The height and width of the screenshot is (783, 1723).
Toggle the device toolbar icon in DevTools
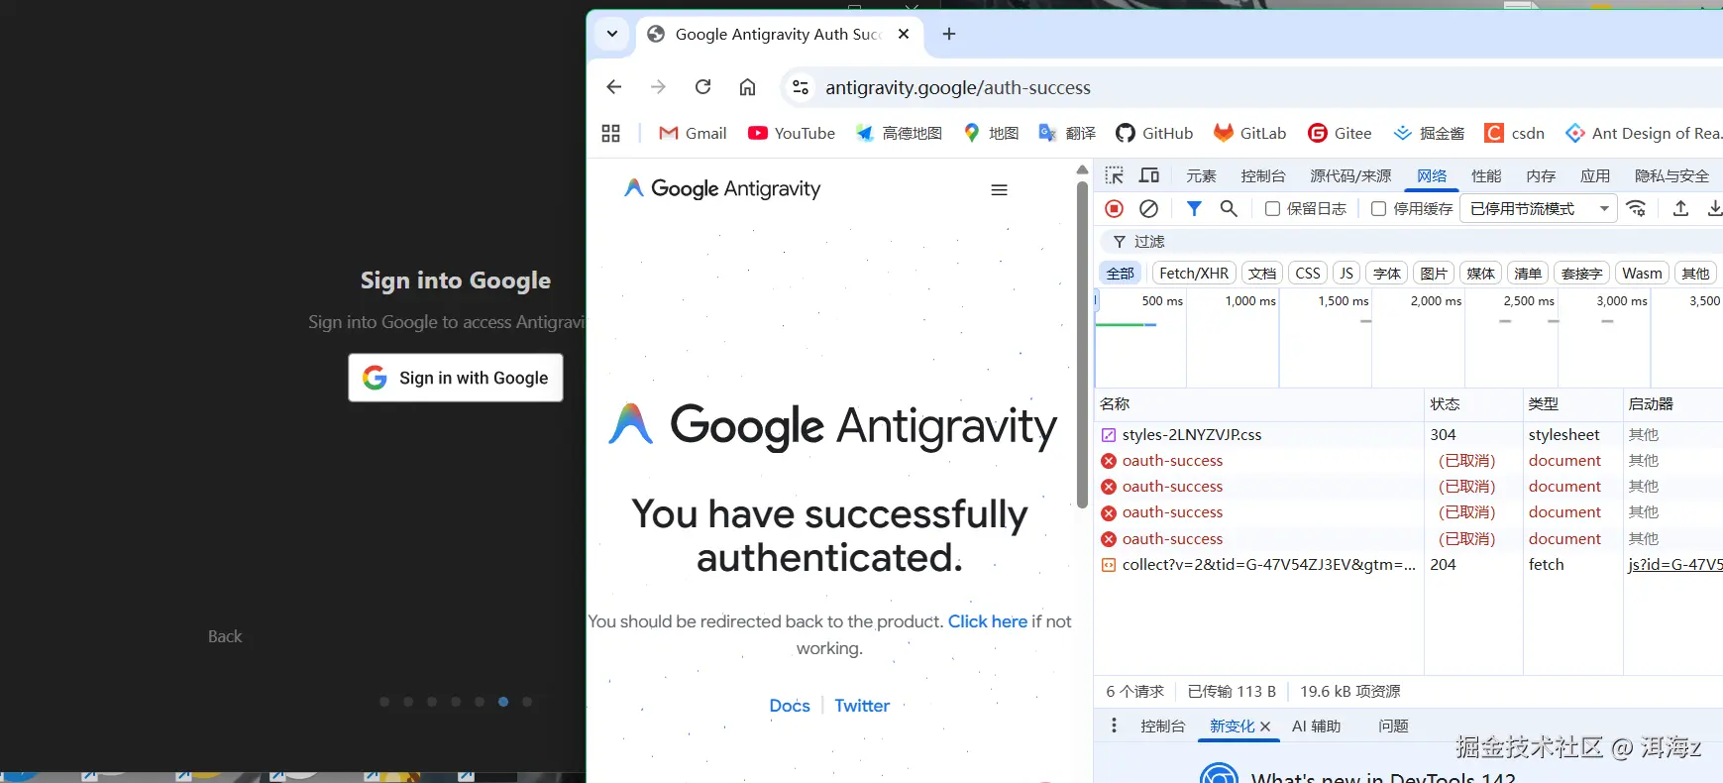(1149, 175)
